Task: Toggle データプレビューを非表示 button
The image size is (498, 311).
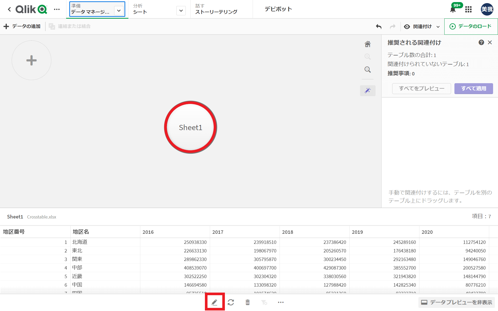Action: pos(457,302)
